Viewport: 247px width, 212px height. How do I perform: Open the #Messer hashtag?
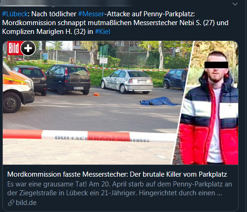point(91,14)
